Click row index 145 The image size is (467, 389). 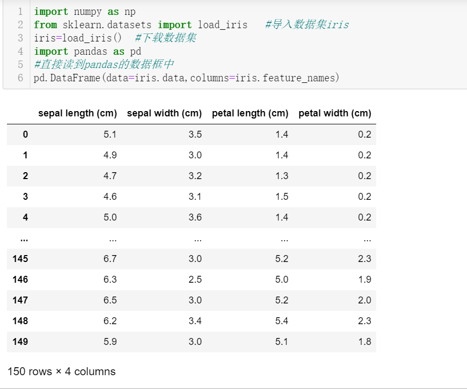[x=20, y=259]
